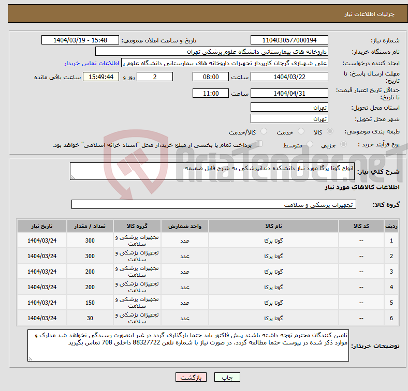Click announcement date field 1404/03/19 - 15:48

[80, 40]
